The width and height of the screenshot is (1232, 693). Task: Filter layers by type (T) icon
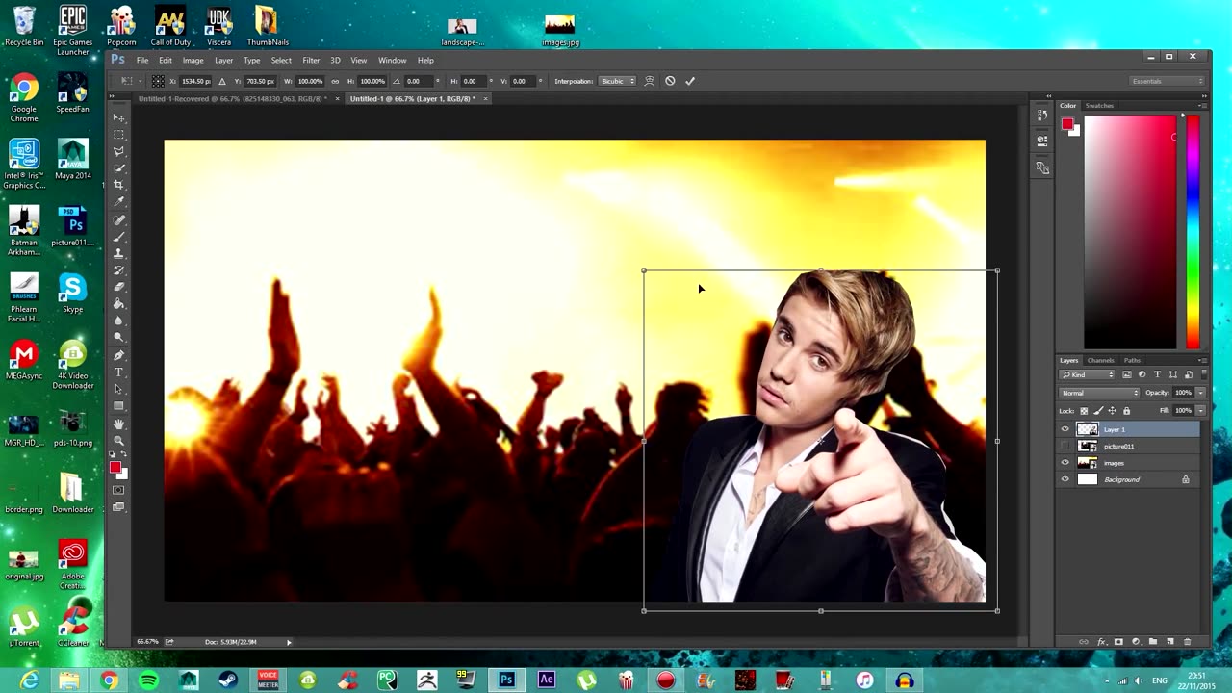1157,374
